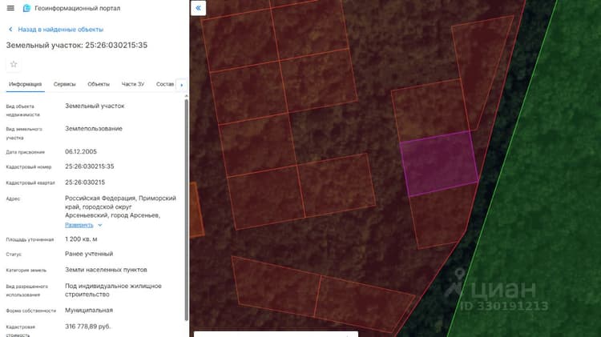Select cadastral value 316 778,89 руб.
The width and height of the screenshot is (601, 337).
(88, 327)
